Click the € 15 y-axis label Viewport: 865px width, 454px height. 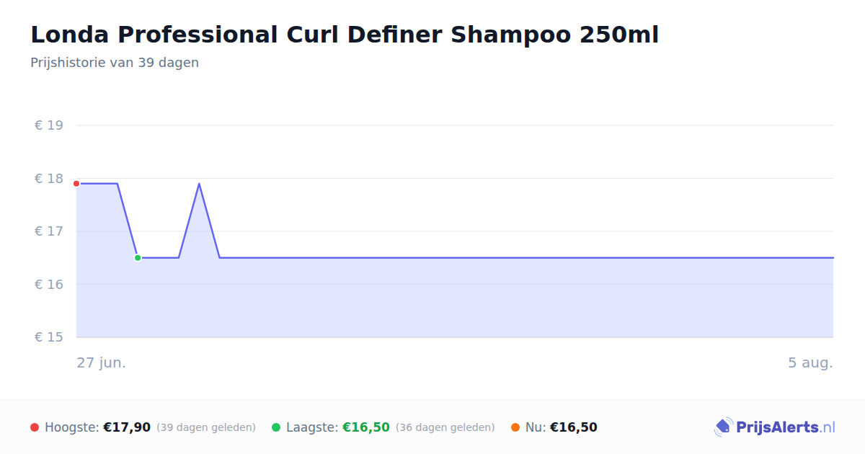click(49, 337)
